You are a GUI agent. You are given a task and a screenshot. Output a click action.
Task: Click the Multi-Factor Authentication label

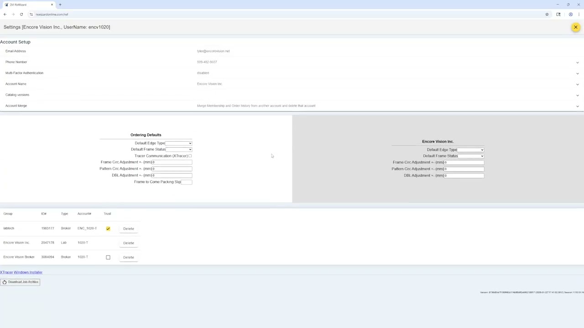[24, 73]
